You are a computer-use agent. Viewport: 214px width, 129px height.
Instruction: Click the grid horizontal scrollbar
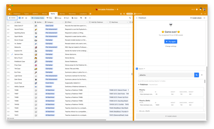point(57,120)
